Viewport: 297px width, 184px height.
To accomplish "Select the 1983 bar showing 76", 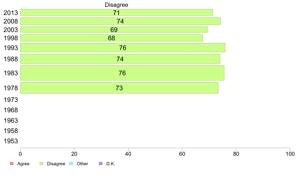I will [x=122, y=73].
